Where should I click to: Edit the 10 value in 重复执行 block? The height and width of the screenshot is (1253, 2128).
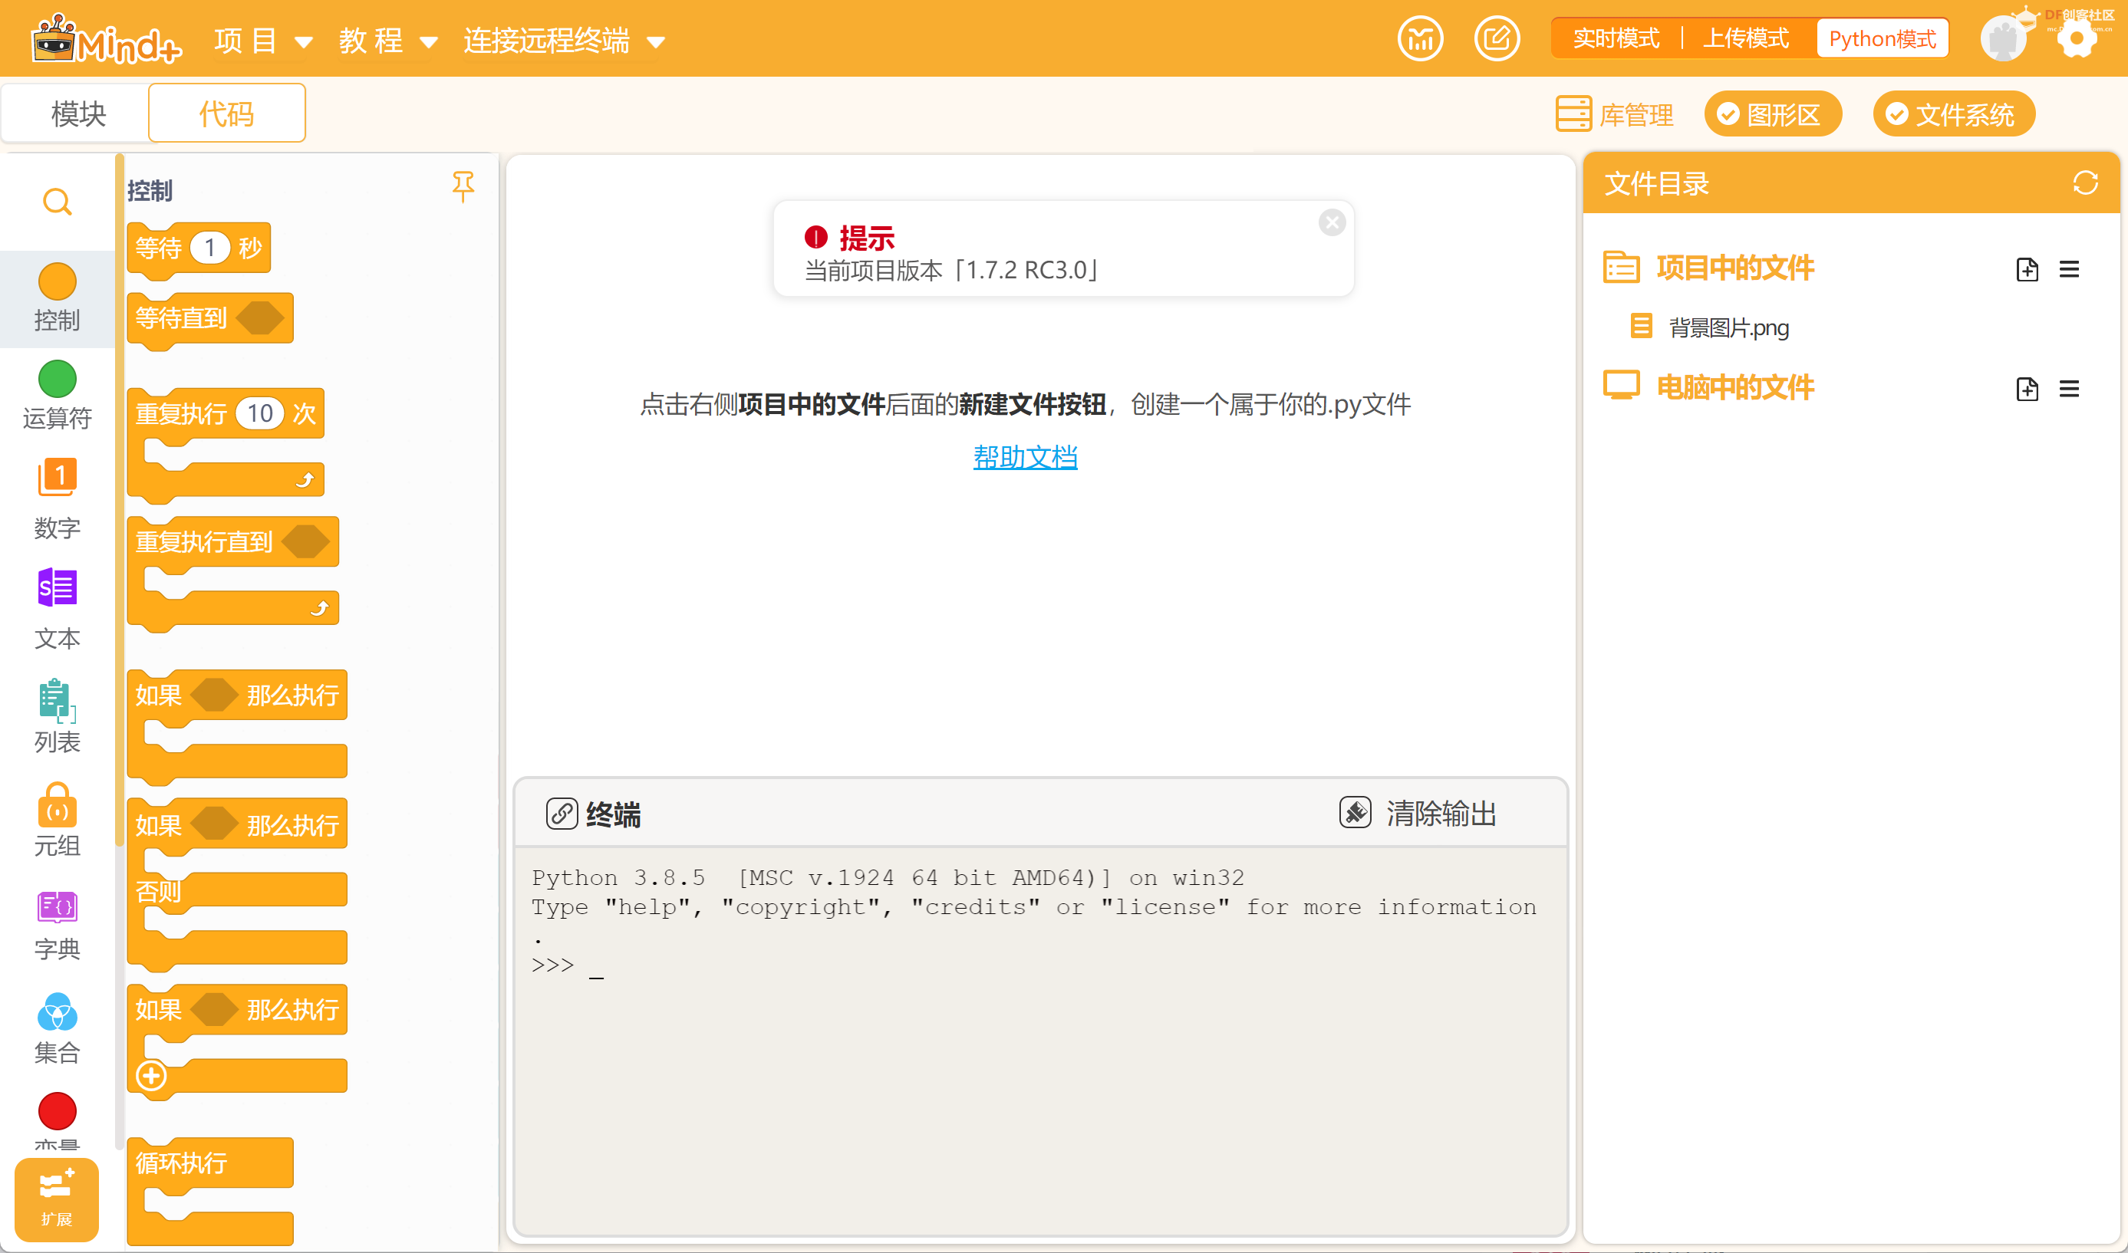(x=260, y=414)
